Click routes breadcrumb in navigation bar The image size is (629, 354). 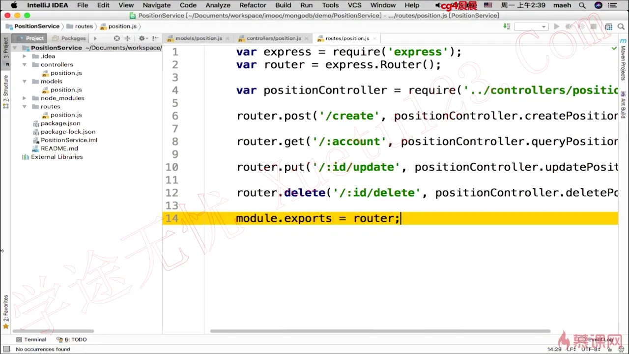point(80,27)
